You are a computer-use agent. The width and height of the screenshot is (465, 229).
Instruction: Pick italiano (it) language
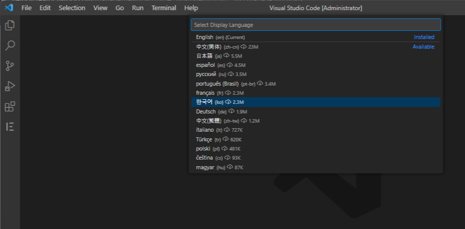(316, 130)
